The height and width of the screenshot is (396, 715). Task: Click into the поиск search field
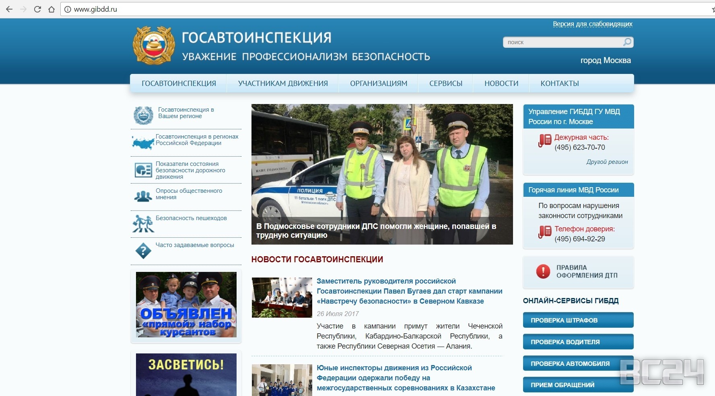click(x=563, y=42)
